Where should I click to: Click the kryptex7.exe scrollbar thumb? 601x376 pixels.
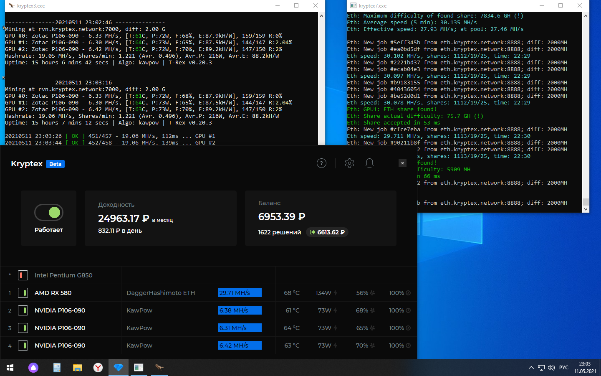586,202
